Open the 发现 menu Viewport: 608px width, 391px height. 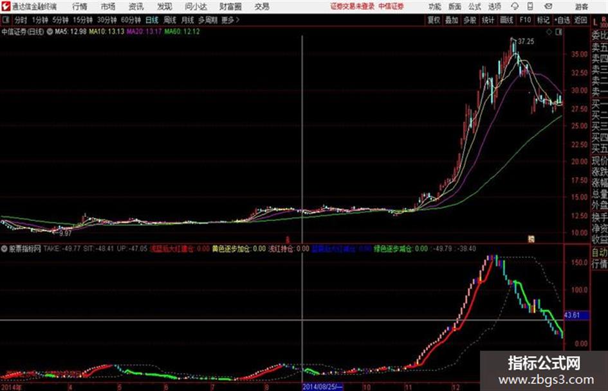(165, 6)
